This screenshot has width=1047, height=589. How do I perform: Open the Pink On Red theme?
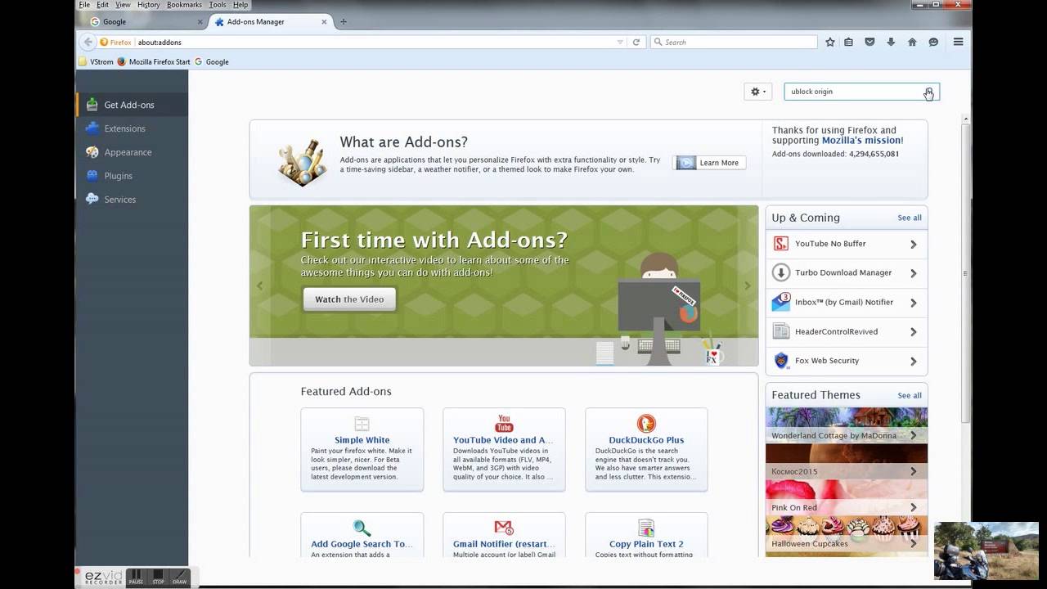click(847, 497)
